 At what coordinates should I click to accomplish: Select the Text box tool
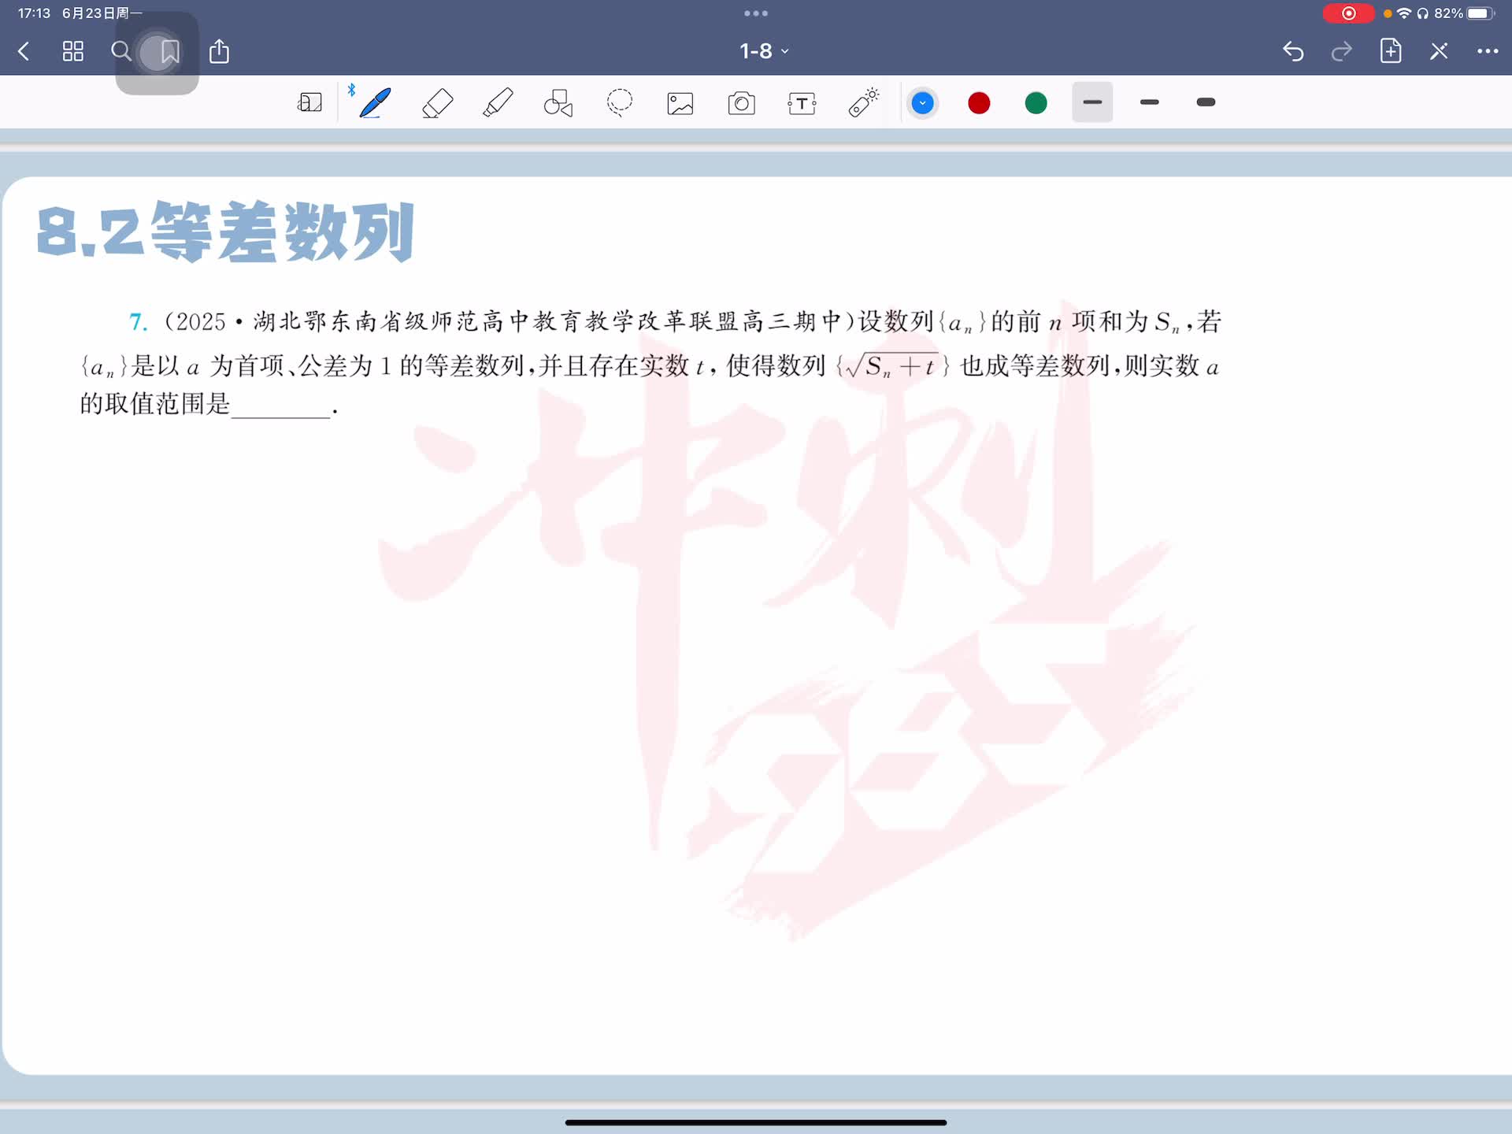802,103
